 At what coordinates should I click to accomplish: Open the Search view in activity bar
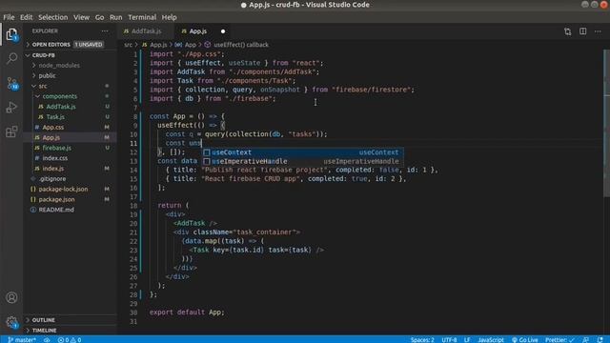(x=11, y=59)
